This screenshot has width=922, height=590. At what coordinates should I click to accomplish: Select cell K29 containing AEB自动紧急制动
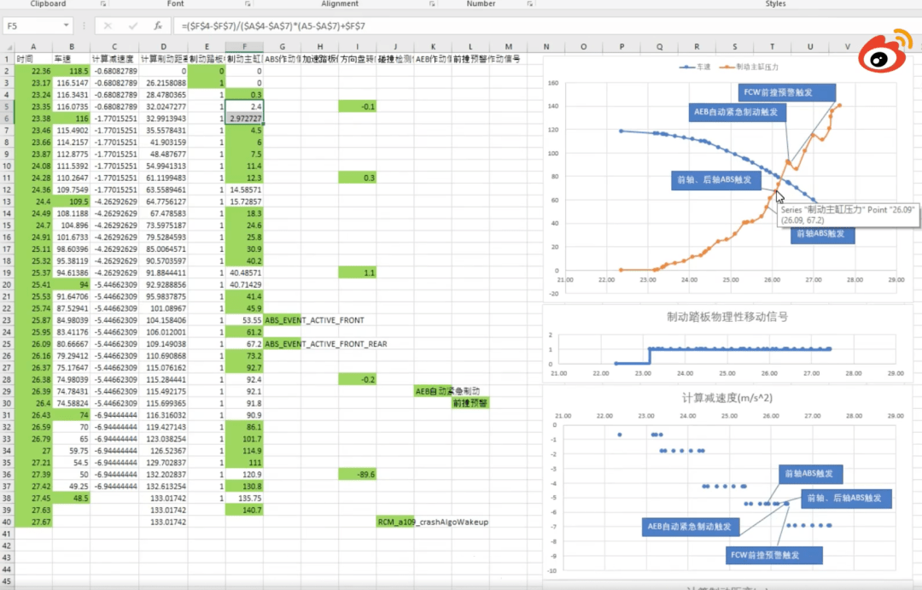pyautogui.click(x=433, y=391)
